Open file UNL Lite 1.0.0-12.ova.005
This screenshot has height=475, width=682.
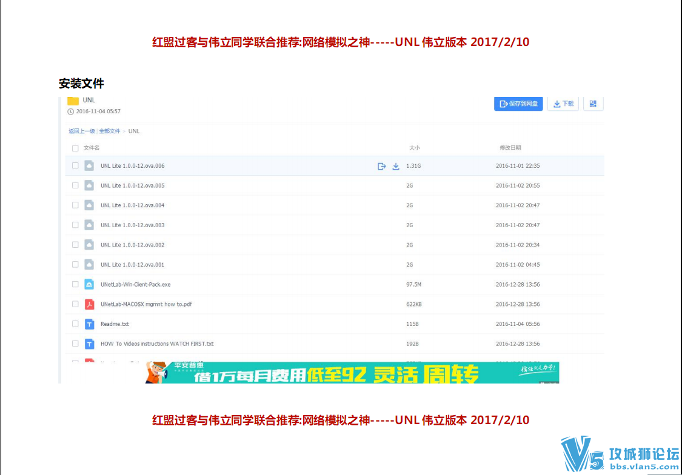point(133,185)
